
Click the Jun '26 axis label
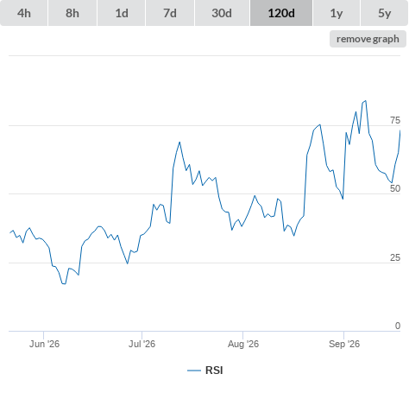[x=44, y=344]
